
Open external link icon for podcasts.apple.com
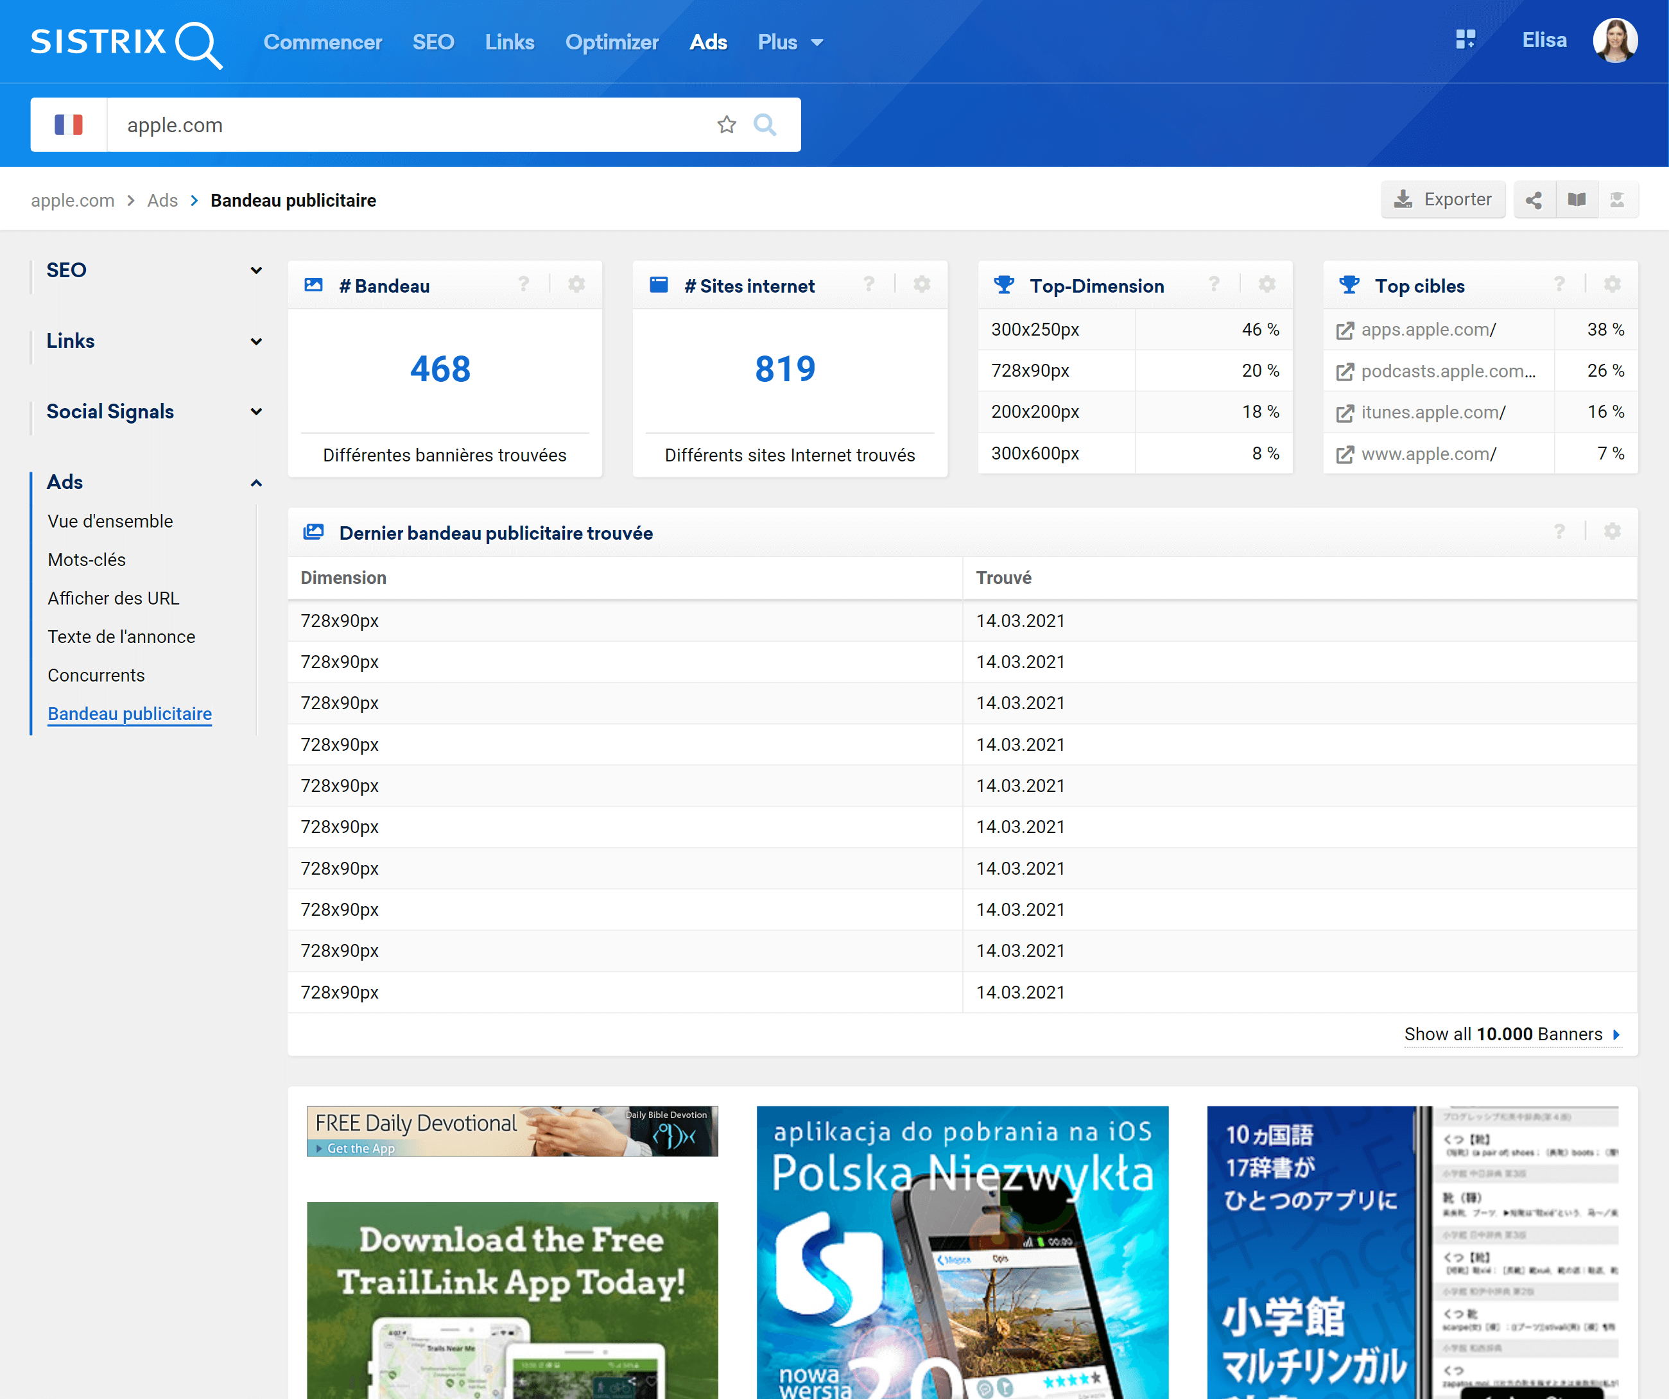(1345, 372)
